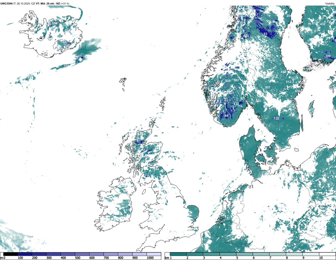Click the 700–800 m legend swatch

pyautogui.click(x=111, y=254)
